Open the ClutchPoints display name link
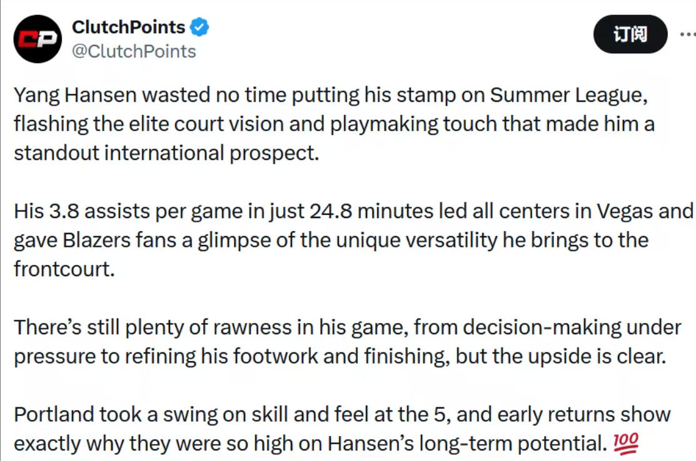 click(x=128, y=27)
